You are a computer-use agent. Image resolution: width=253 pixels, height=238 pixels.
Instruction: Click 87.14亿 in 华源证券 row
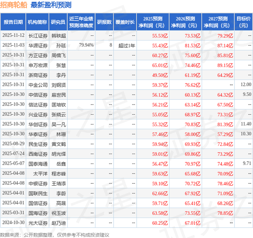225,46
